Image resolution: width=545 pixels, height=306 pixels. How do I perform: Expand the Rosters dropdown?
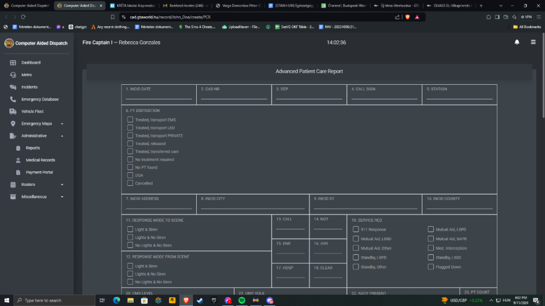coord(62,185)
